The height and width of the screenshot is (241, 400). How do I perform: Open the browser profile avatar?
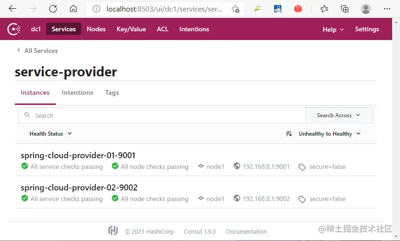coord(365,9)
